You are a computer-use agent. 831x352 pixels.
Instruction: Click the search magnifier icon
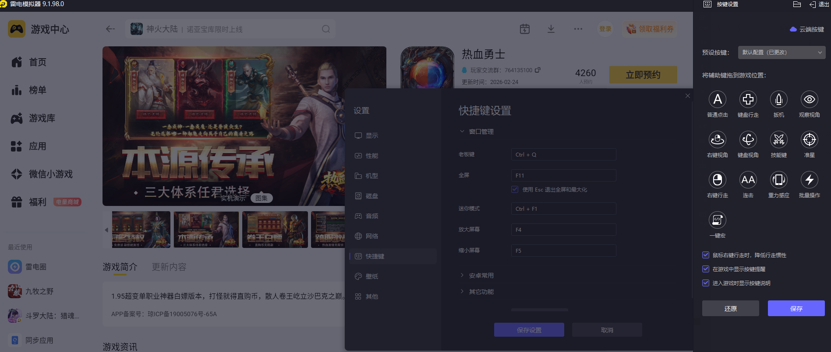point(326,29)
